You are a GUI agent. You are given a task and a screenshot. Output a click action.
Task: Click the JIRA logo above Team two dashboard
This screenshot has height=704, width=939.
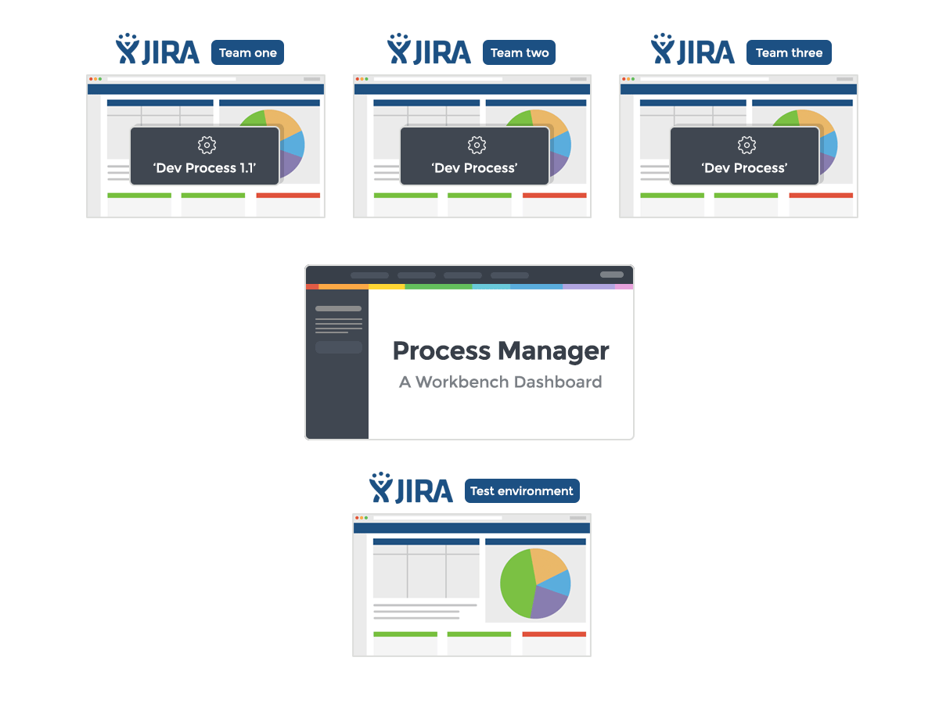[x=430, y=50]
